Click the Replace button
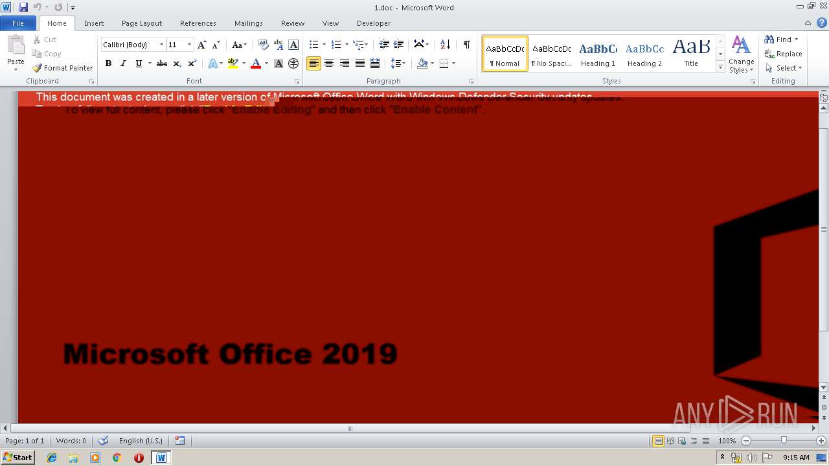Image resolution: width=829 pixels, height=466 pixels. click(784, 54)
